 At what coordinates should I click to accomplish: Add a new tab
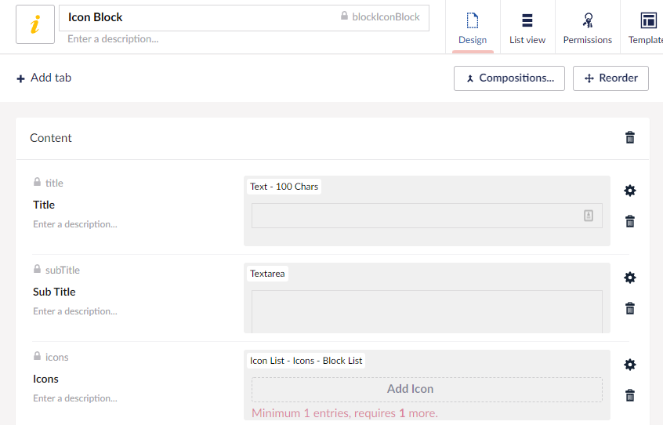[44, 78]
